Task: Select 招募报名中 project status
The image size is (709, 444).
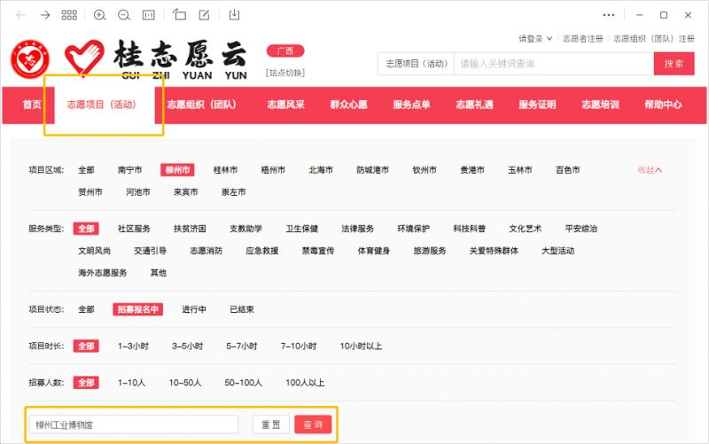Action: tap(138, 309)
